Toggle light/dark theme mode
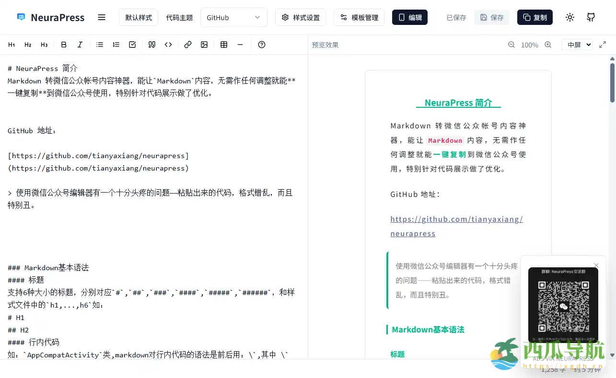616x378 pixels. (x=570, y=17)
